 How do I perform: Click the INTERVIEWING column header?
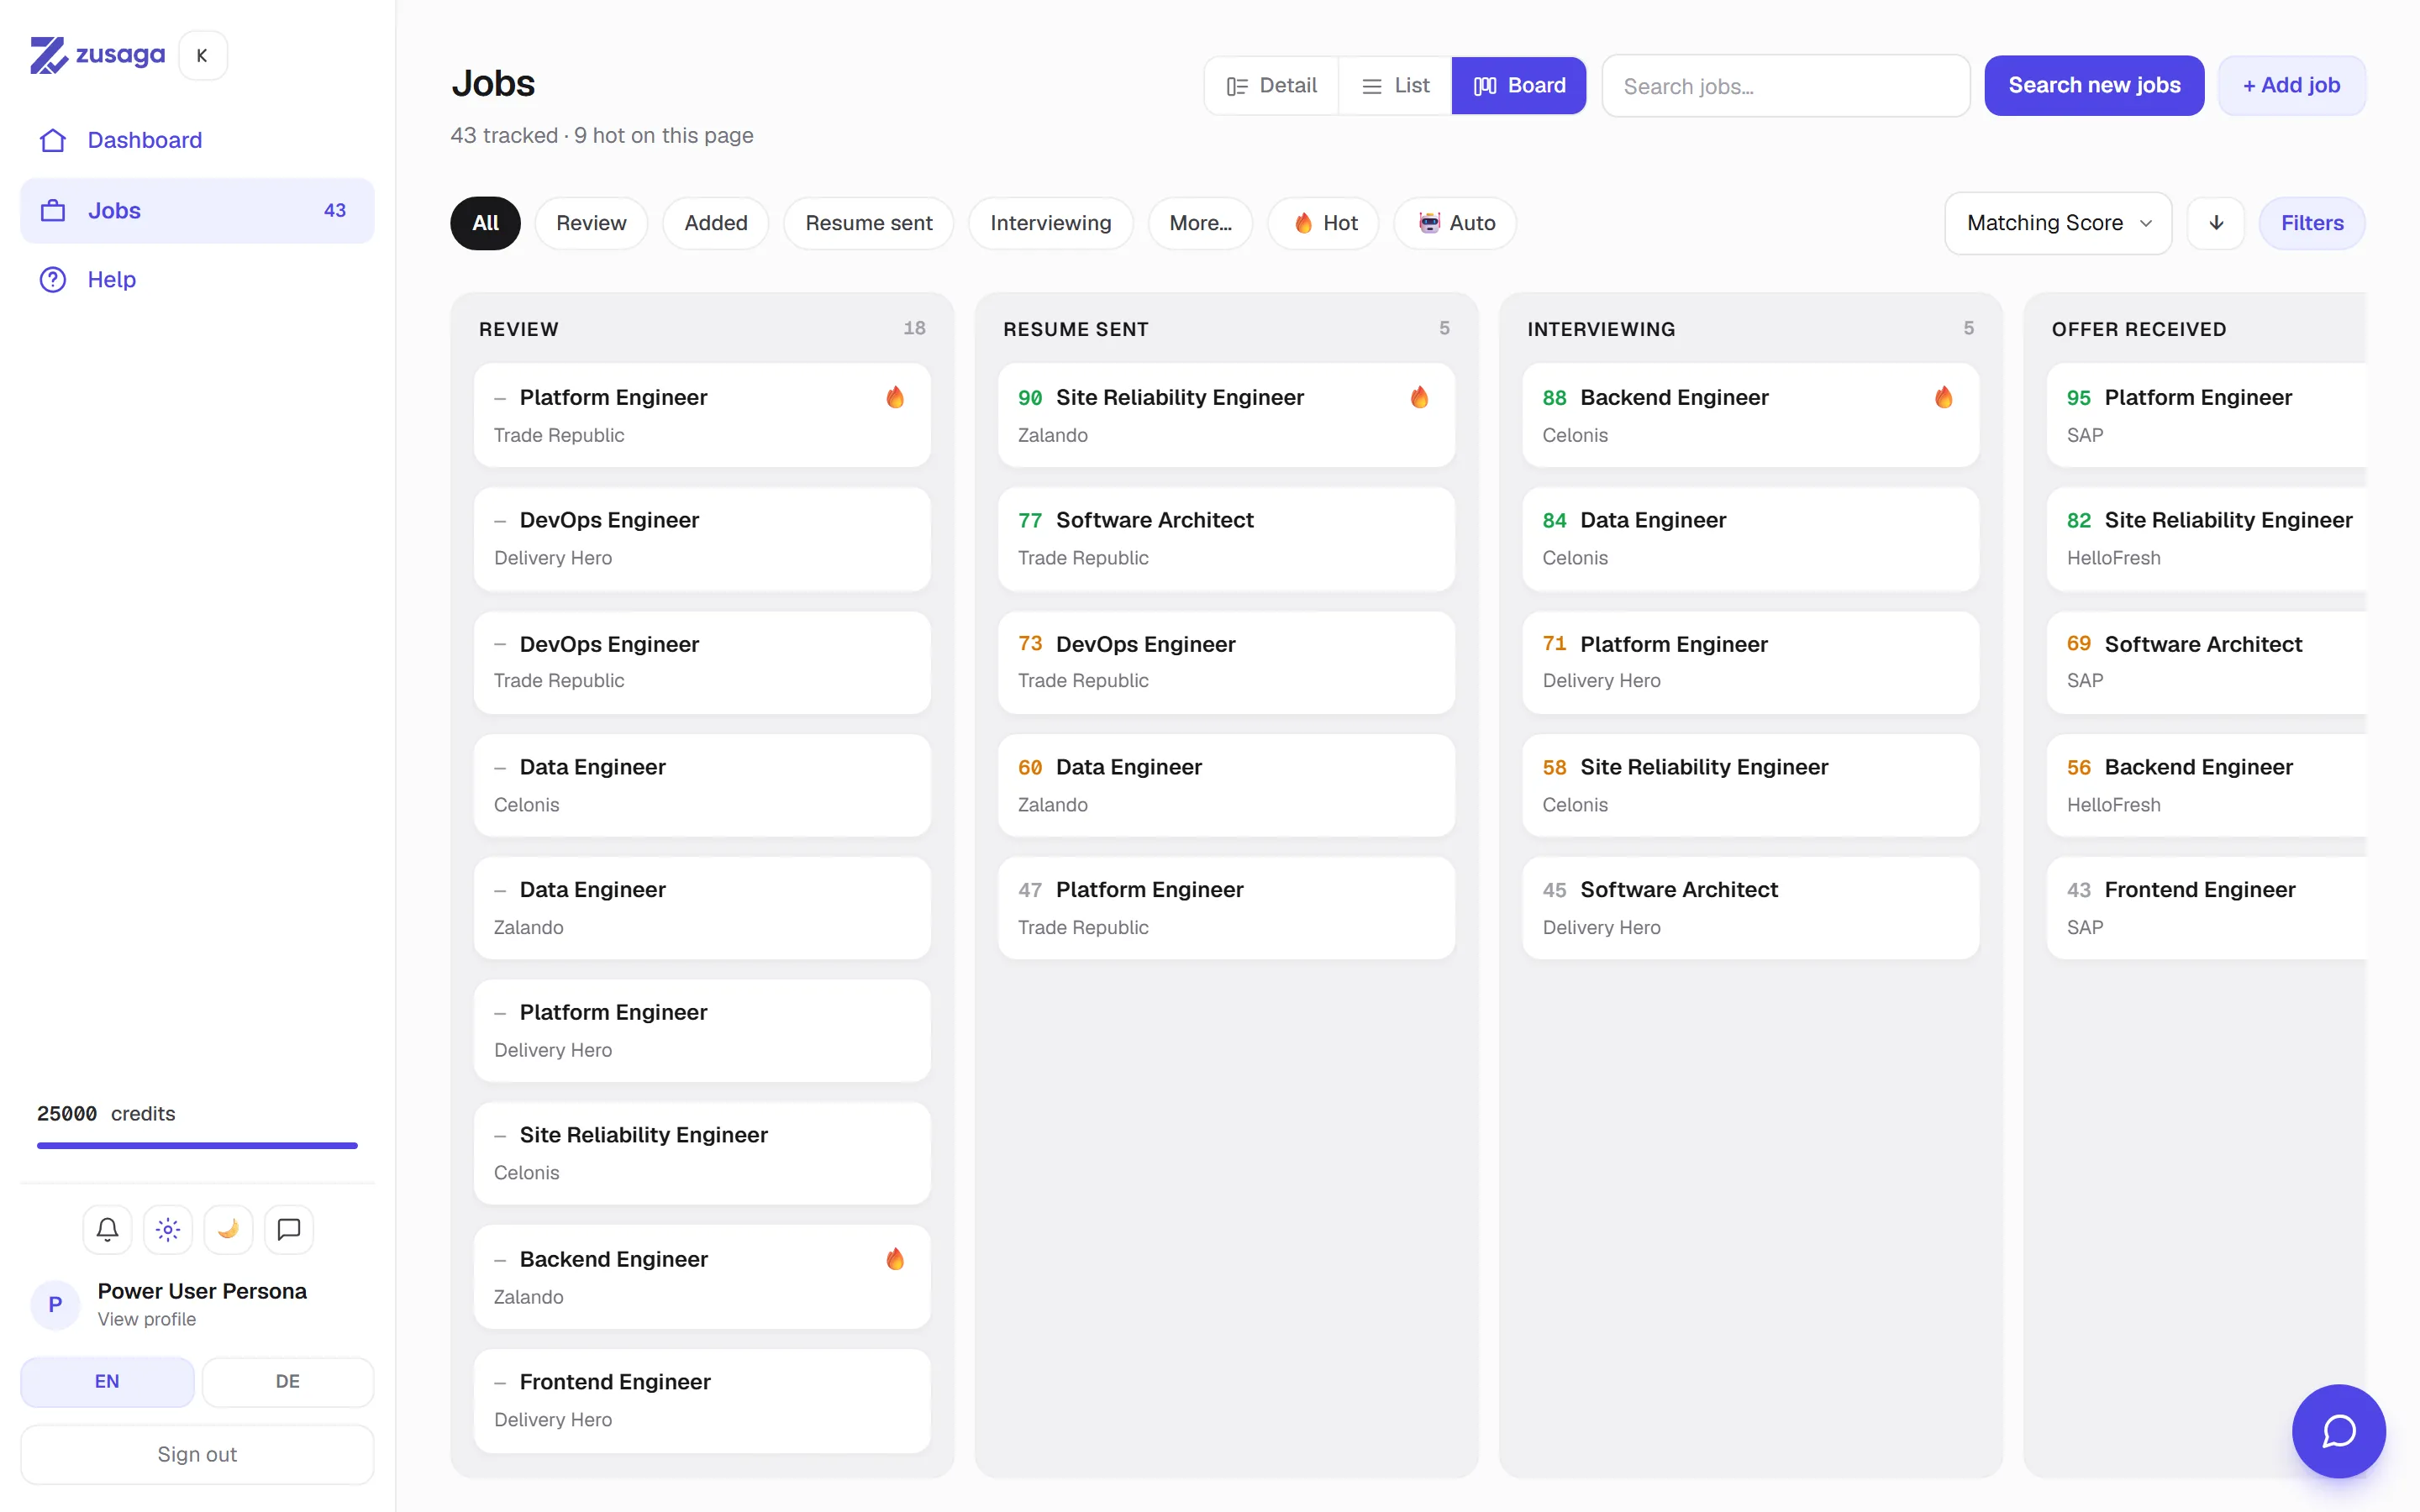[x=1601, y=329]
